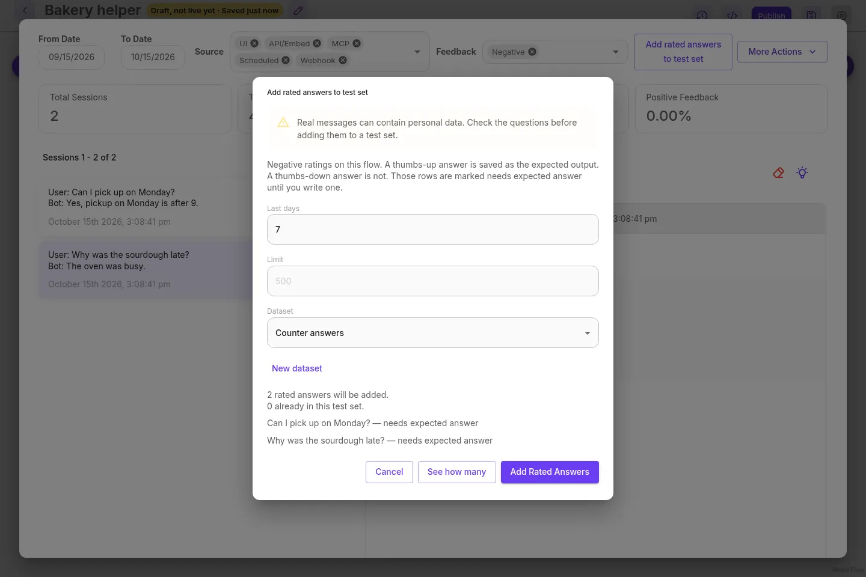Remove the MCP source chip
The height and width of the screenshot is (577, 866).
(357, 43)
